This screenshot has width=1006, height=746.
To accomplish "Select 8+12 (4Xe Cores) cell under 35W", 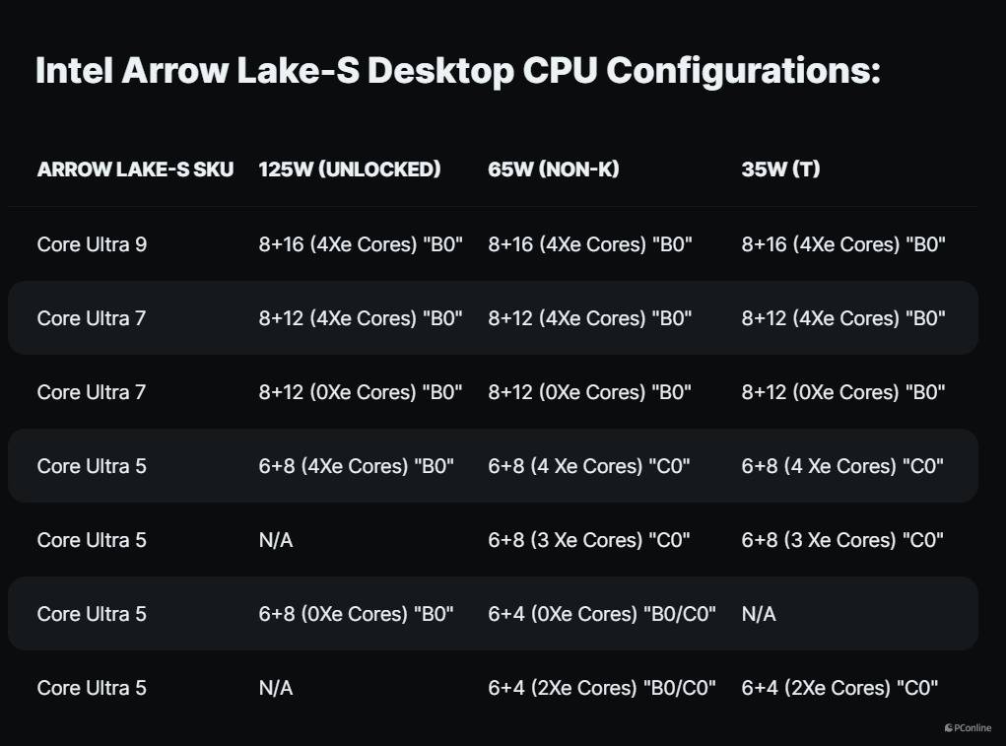I will pyautogui.click(x=843, y=318).
